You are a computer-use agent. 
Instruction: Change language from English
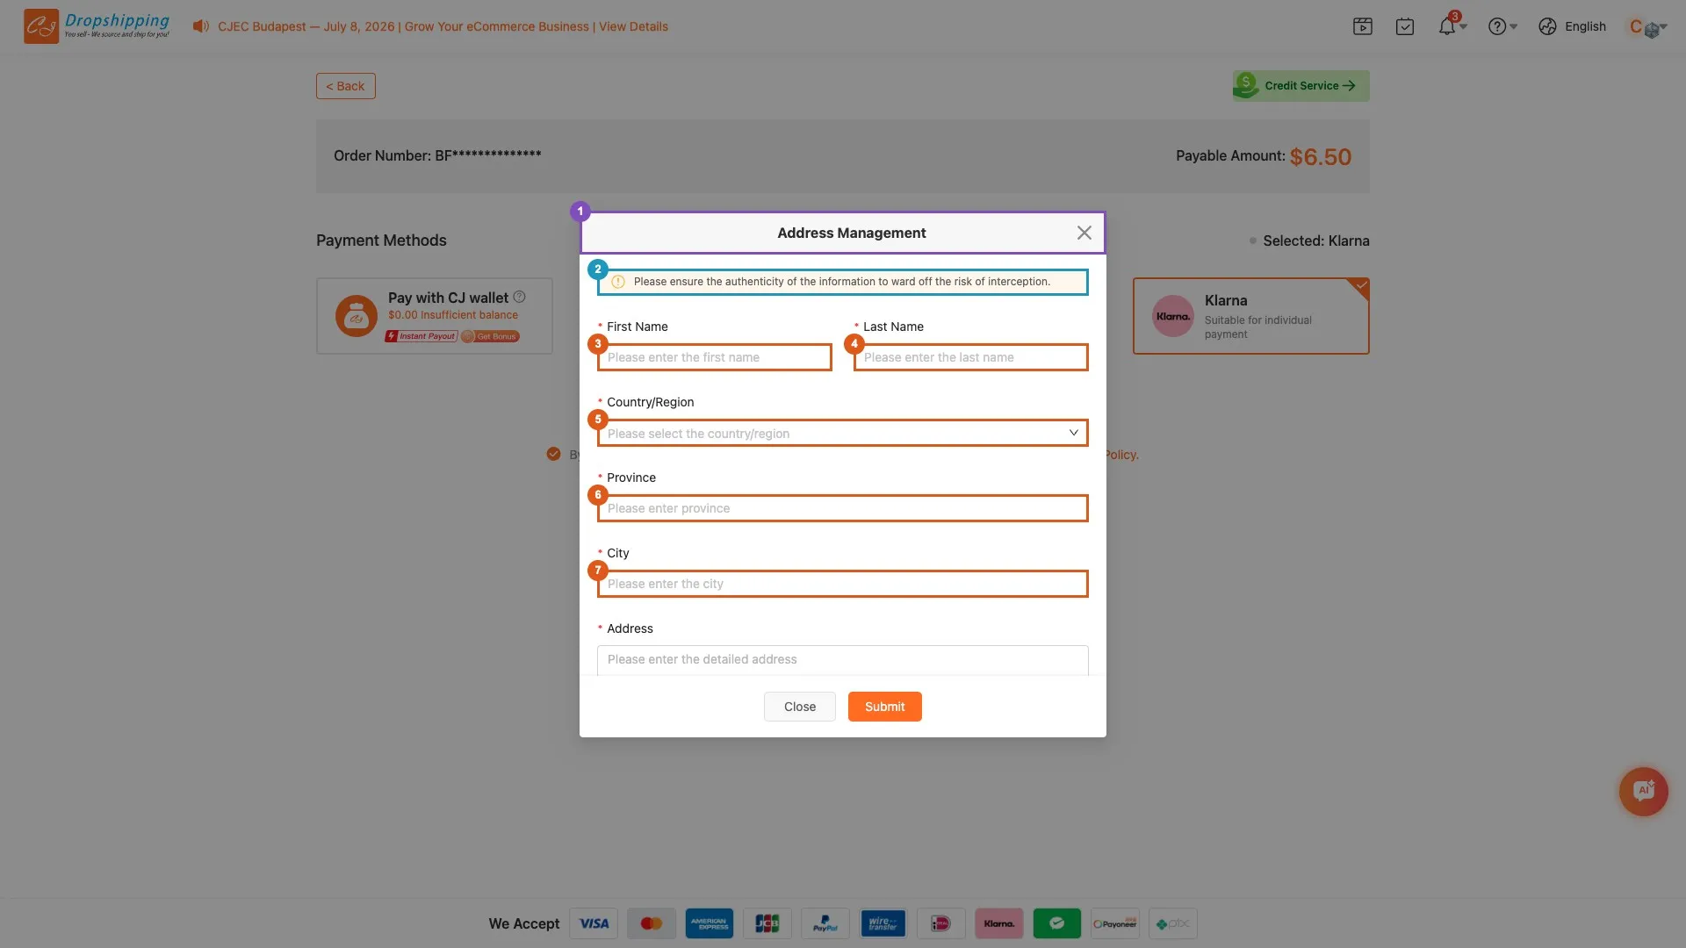click(1585, 26)
